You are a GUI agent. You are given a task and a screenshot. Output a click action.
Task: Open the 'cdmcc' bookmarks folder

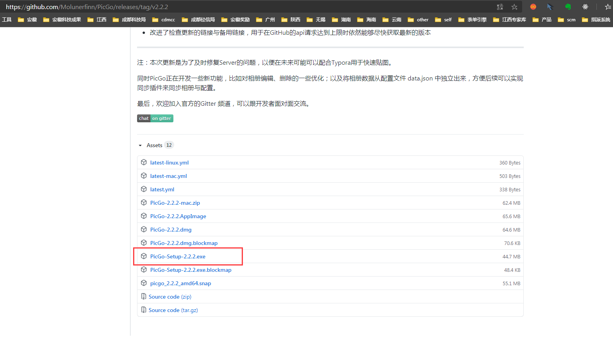(164, 20)
